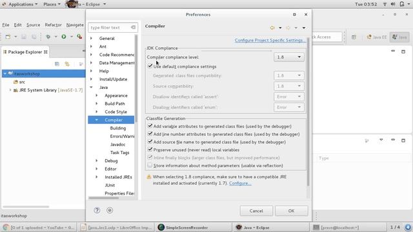The height and width of the screenshot is (232, 413).
Task: Click the New file icon in Eclipse toolbar
Action: click(8, 37)
